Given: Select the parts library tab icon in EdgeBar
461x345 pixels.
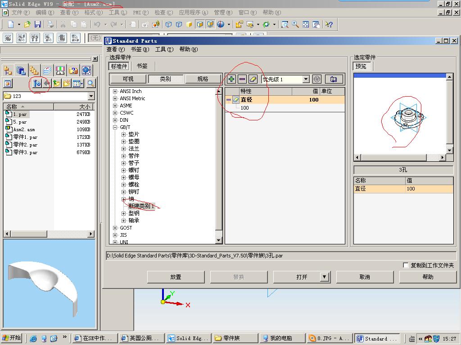Looking at the screenshot, I should tap(21, 71).
